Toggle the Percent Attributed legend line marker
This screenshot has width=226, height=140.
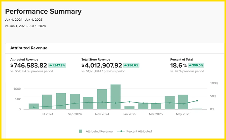(x=121, y=131)
